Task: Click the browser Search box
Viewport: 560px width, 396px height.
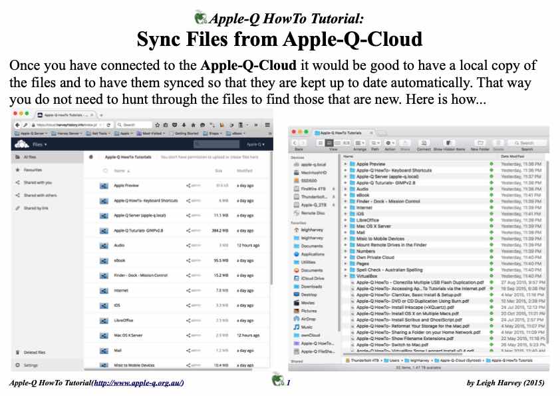Action: click(x=134, y=125)
